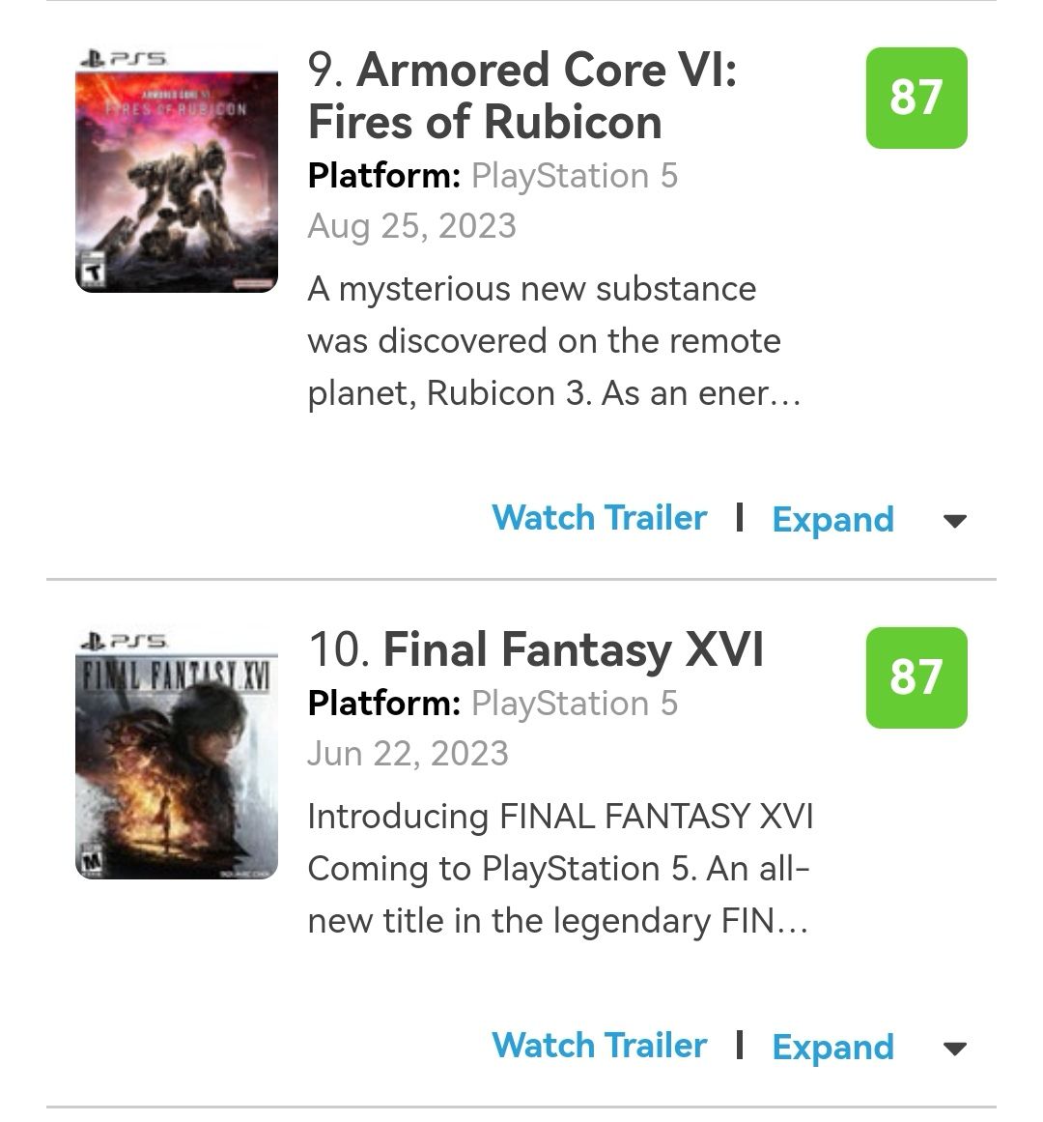Open Armored Core VI: Fires of Rubicon title
The width and height of the screenshot is (1043, 1122).
point(521,96)
